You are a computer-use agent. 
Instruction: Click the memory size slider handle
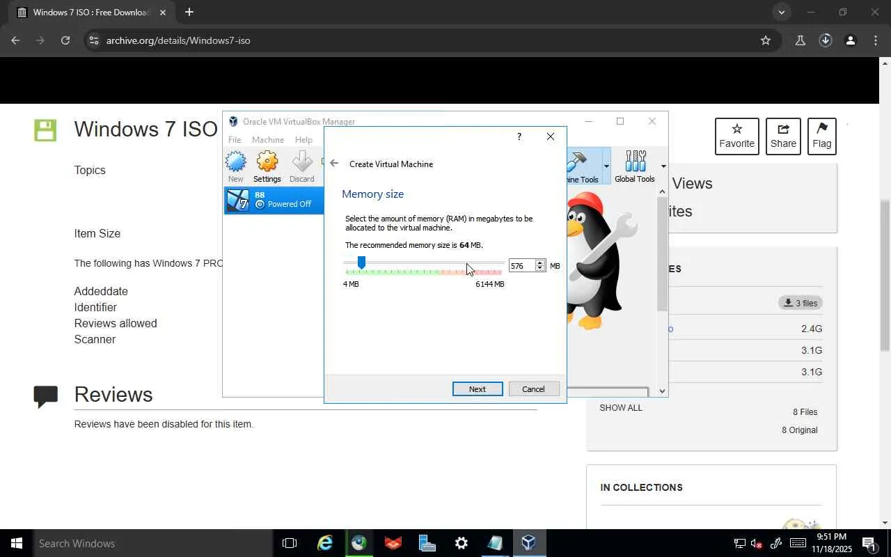coord(361,262)
